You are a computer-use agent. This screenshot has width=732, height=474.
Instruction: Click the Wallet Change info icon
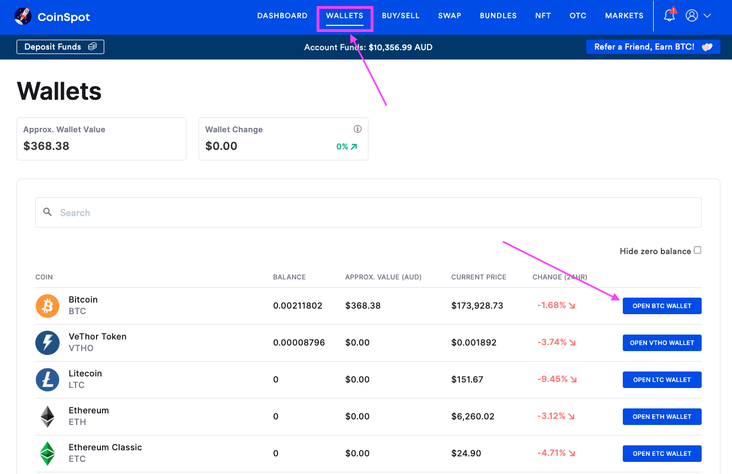357,129
